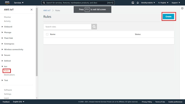Open the Privacy Policy link
The image size is (185, 104).
(x=147, y=102)
